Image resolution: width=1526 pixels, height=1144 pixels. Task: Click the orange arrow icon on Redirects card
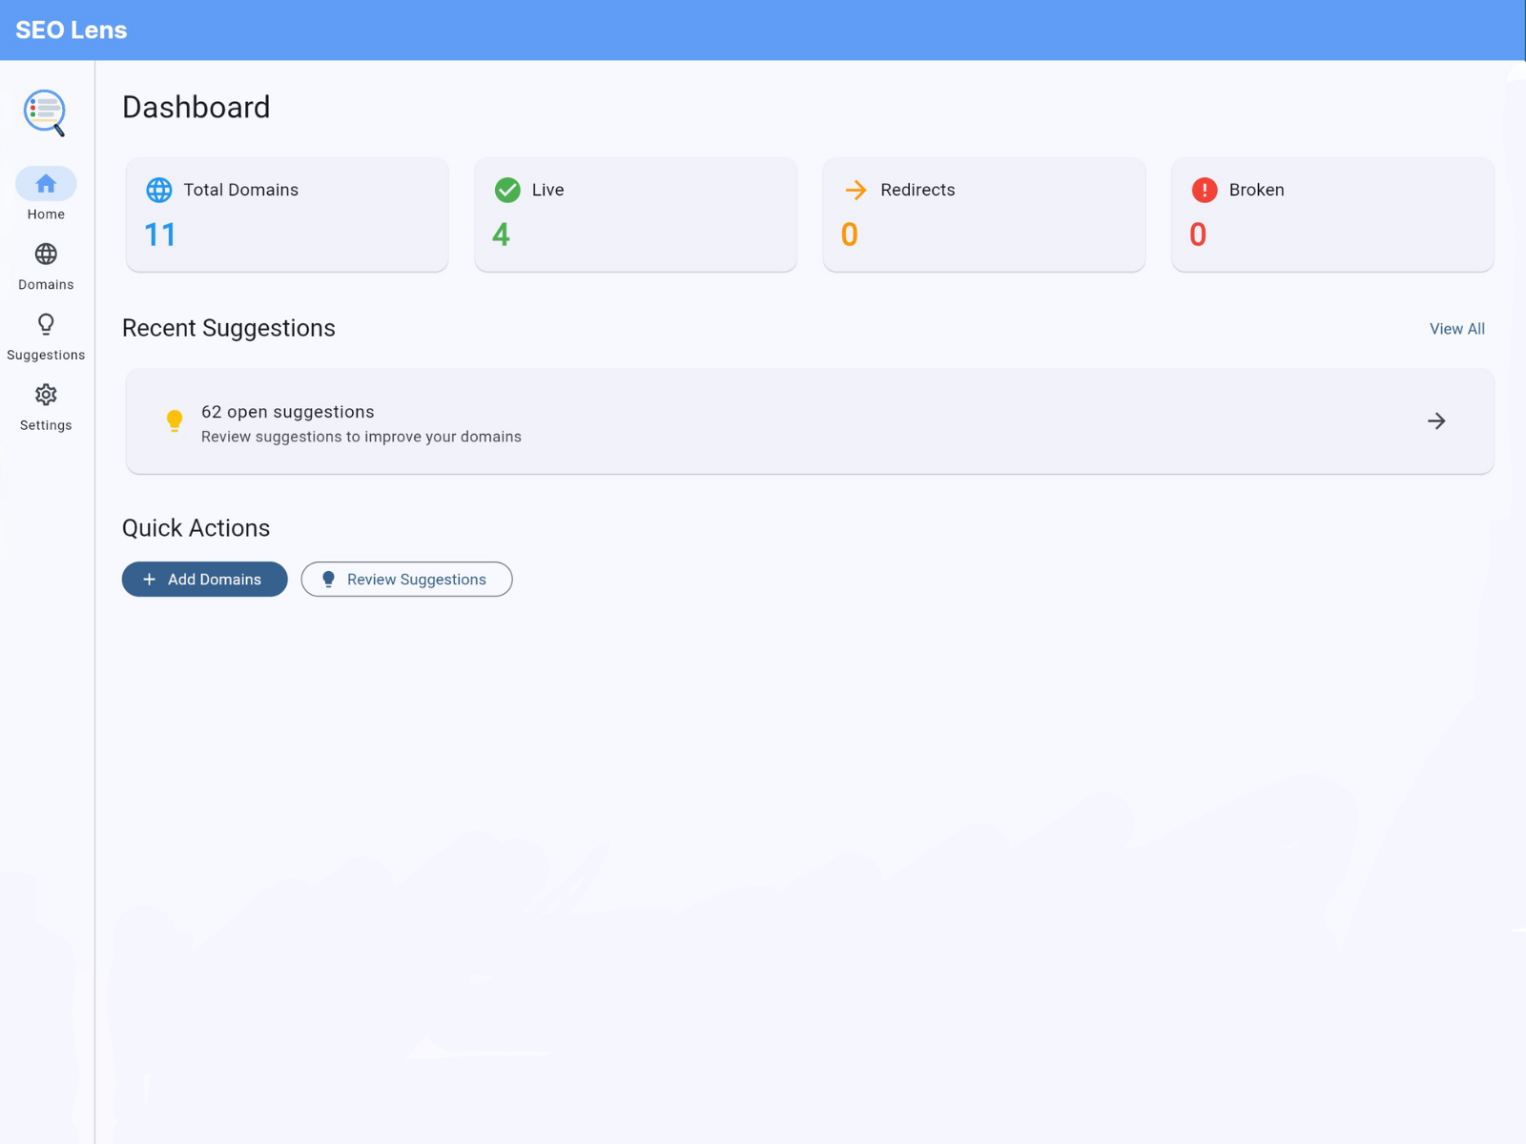click(856, 190)
